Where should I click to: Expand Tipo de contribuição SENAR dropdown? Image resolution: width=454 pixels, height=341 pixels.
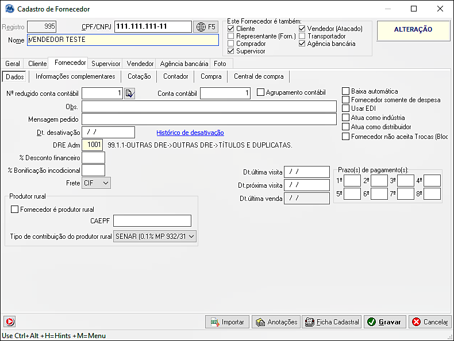pyautogui.click(x=155, y=237)
